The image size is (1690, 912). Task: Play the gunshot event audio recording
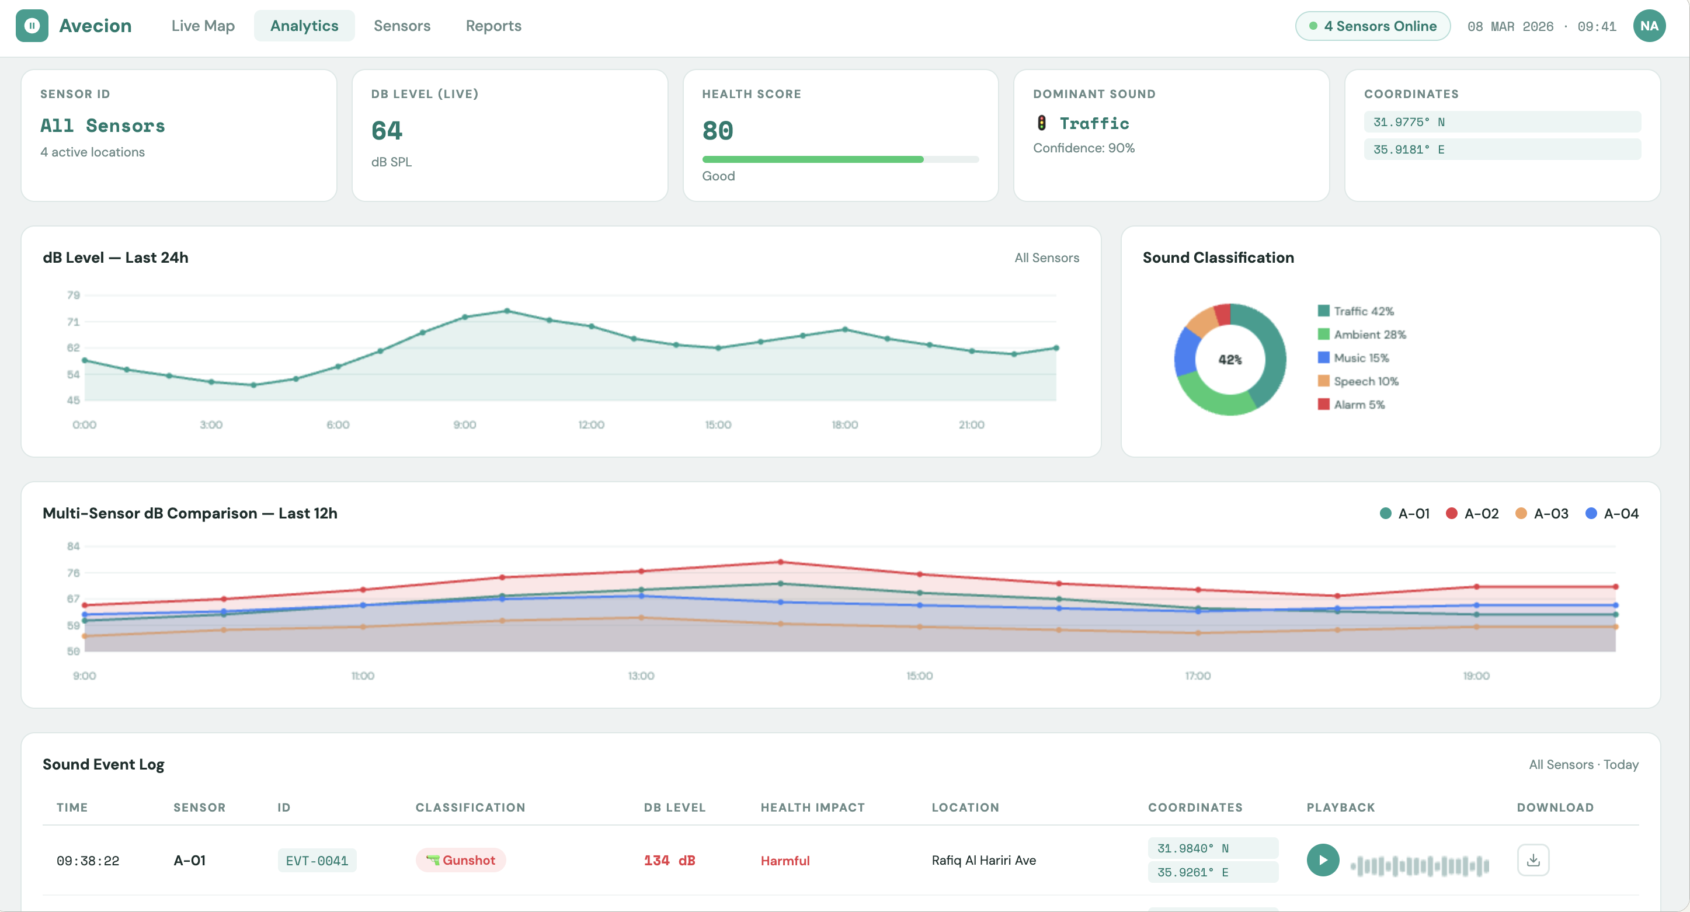1323,860
